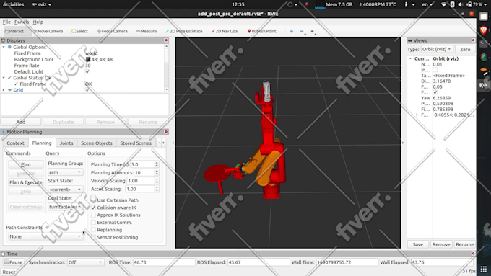Click the Background Color swatch
The width and height of the screenshot is (491, 276).
pyautogui.click(x=88, y=59)
